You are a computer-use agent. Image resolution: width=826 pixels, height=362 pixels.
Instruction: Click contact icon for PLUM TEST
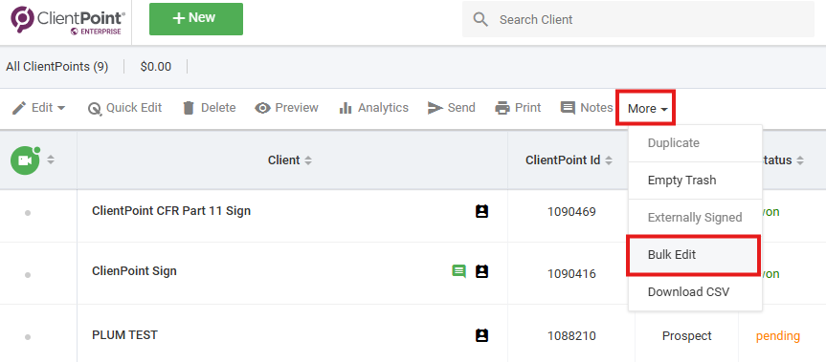481,335
